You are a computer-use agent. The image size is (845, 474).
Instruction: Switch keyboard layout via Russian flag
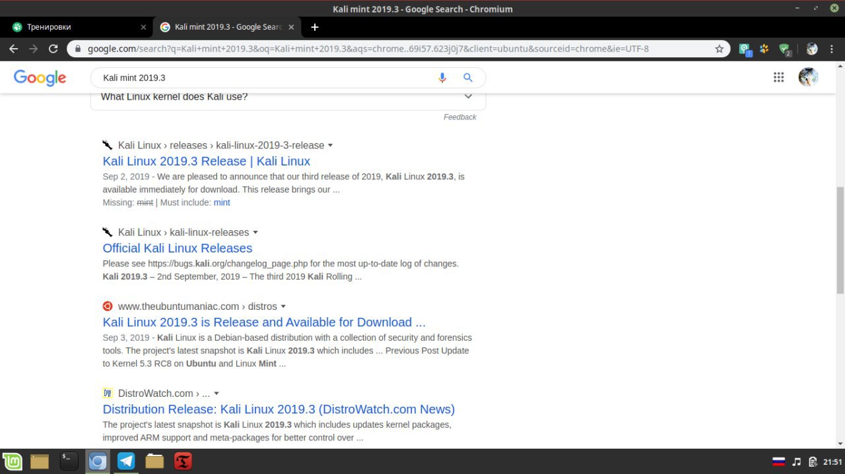click(x=778, y=461)
